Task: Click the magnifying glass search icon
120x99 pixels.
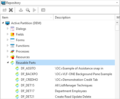Action: click(x=28, y=10)
